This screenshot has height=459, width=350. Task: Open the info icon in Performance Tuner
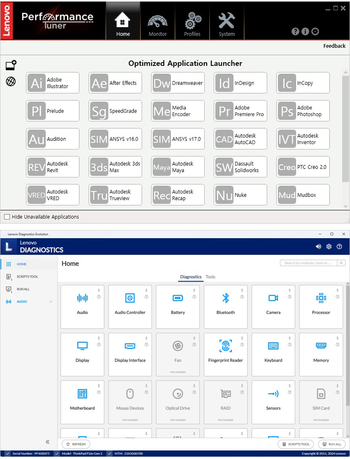pos(305,31)
